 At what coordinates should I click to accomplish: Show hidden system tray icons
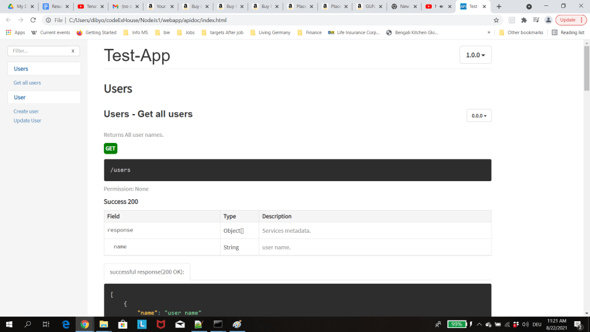pyautogui.click(x=479, y=325)
